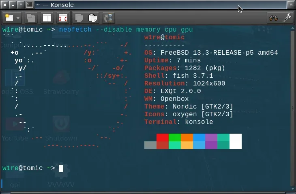Click the scrollbar up arrow
The image size is (296, 194).
[293, 28]
